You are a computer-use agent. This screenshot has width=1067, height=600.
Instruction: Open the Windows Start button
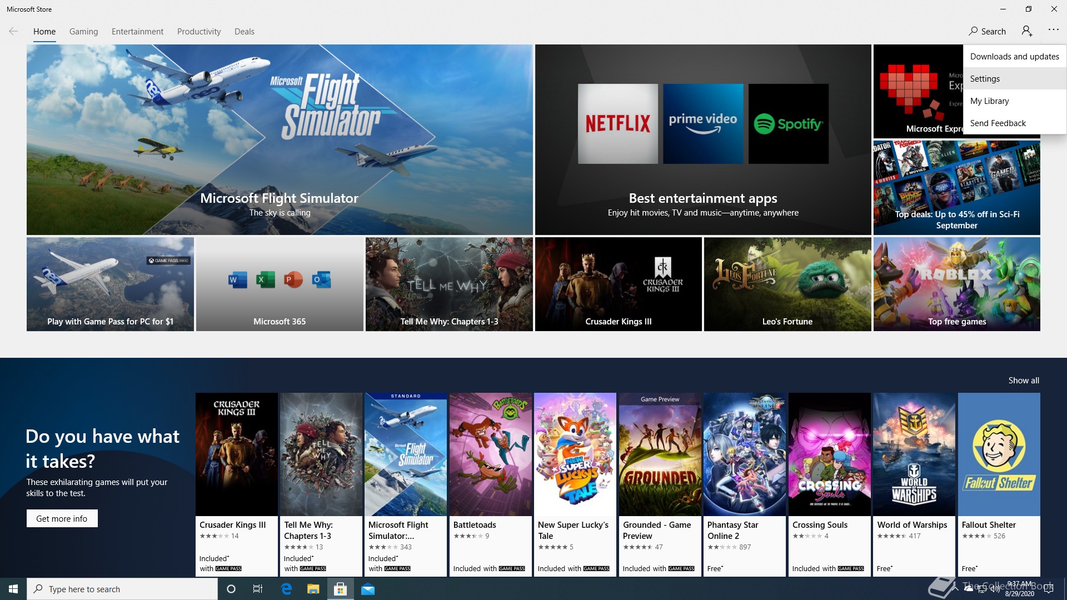click(13, 589)
